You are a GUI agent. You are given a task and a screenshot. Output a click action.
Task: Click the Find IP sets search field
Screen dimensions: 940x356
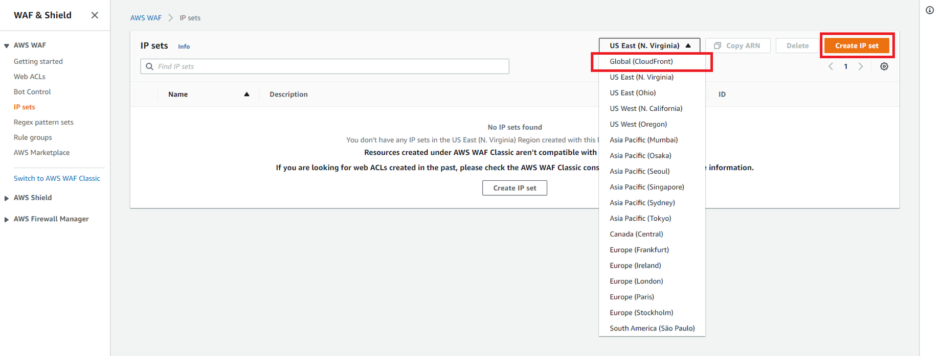click(327, 66)
